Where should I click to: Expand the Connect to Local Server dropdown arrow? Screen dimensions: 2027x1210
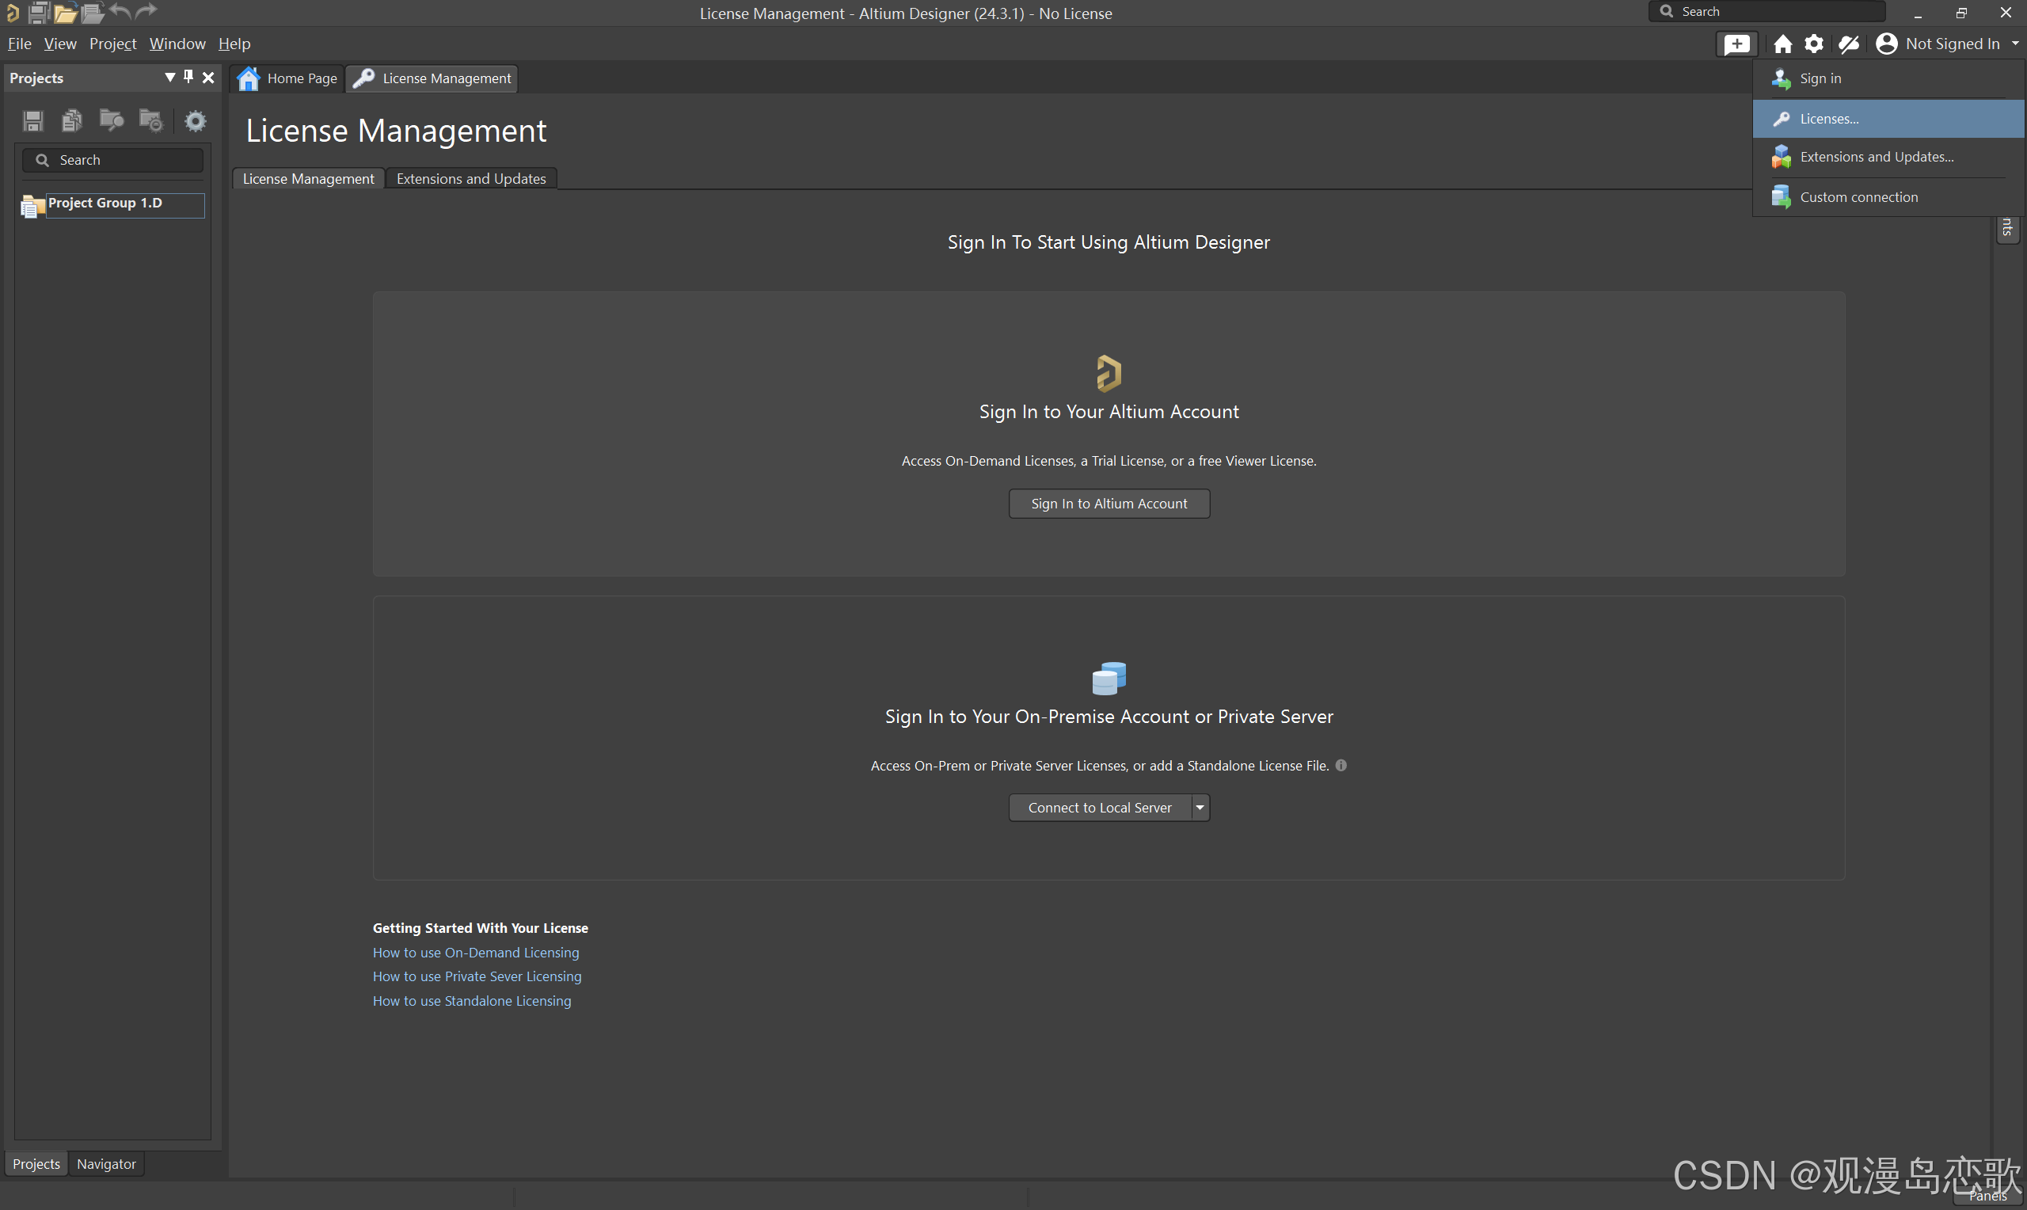pyautogui.click(x=1200, y=808)
